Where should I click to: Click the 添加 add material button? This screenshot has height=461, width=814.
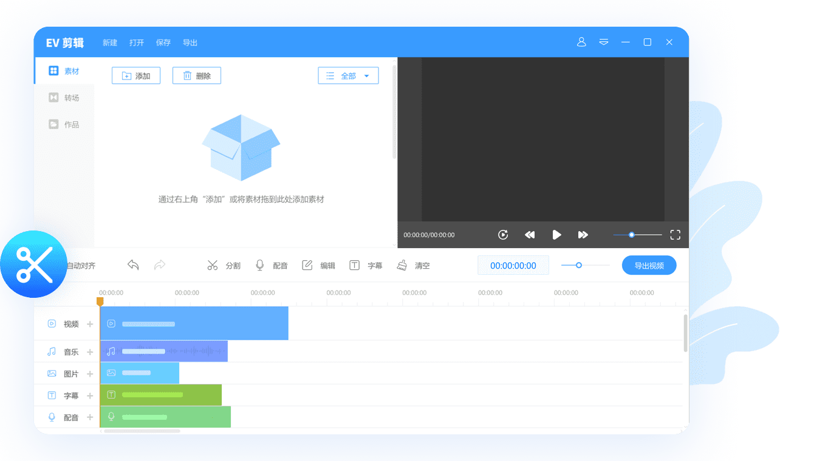tap(136, 76)
